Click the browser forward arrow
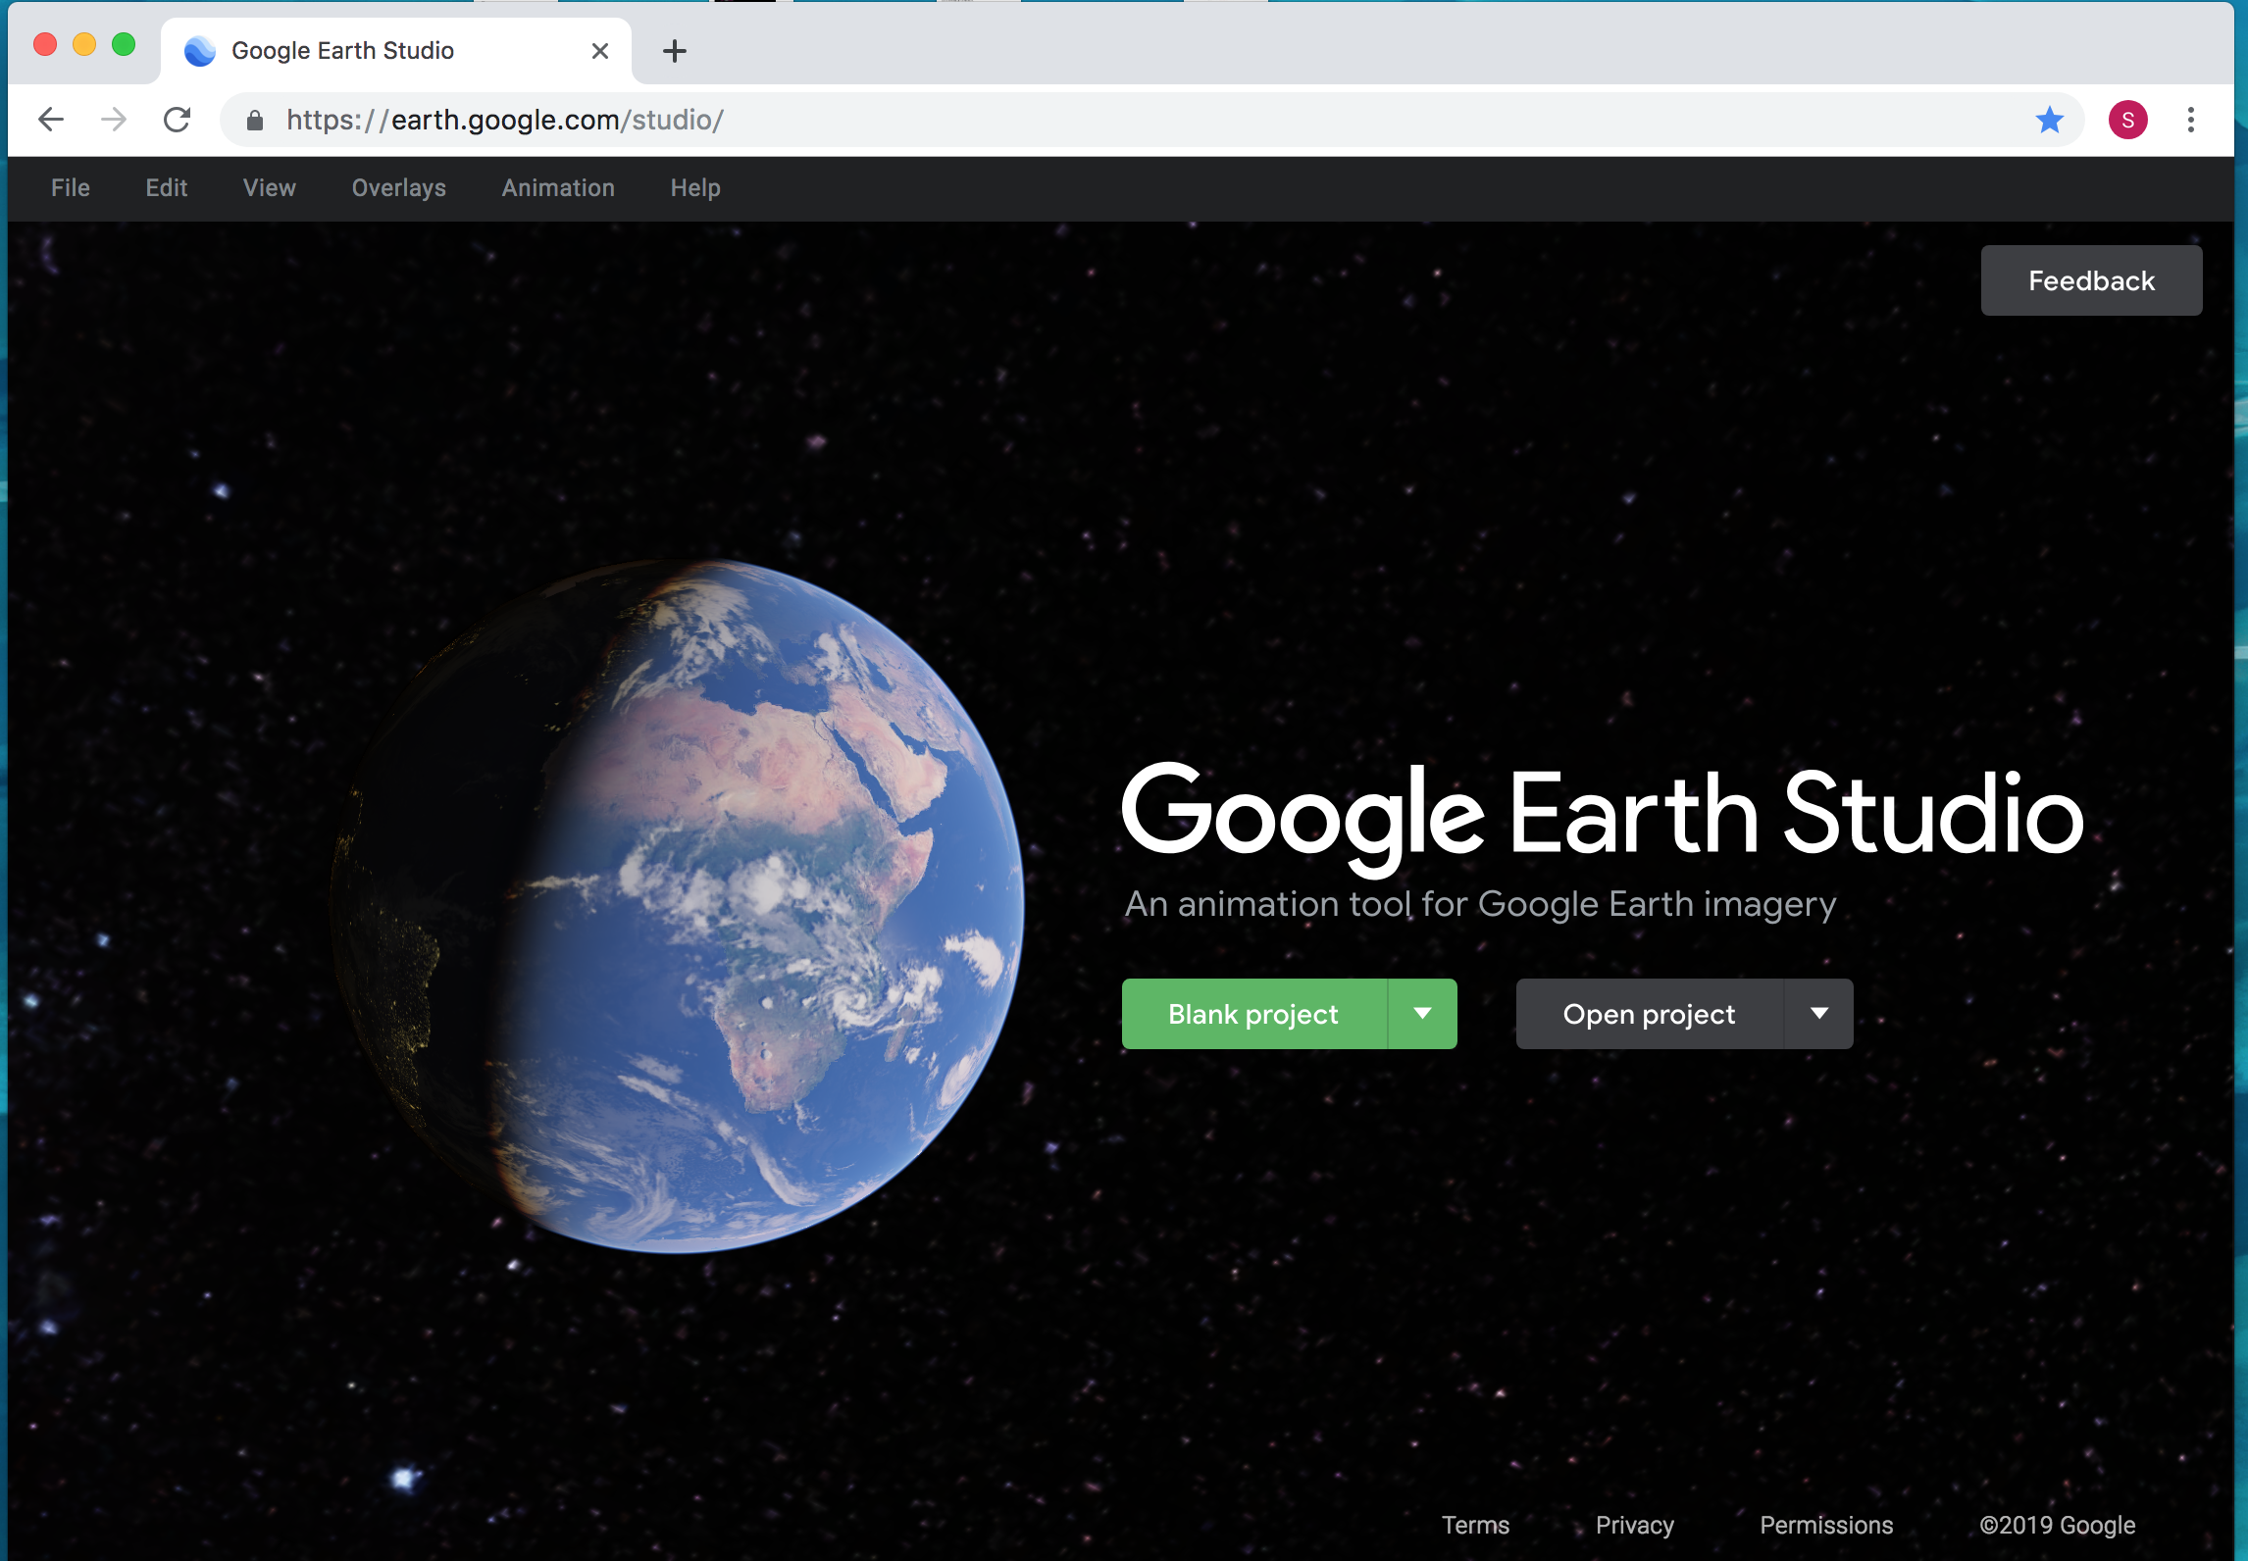This screenshot has width=2248, height=1561. (x=114, y=120)
